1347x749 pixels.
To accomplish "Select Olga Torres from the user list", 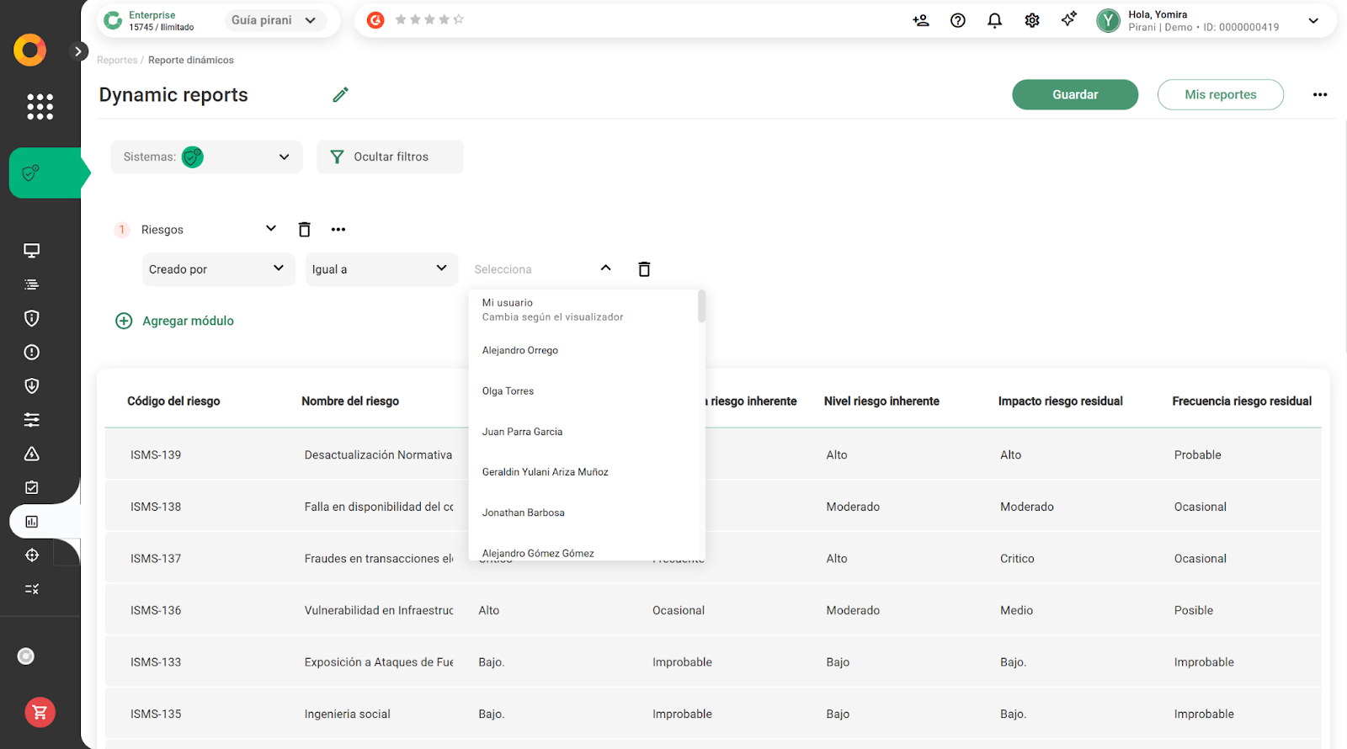I will 508,391.
